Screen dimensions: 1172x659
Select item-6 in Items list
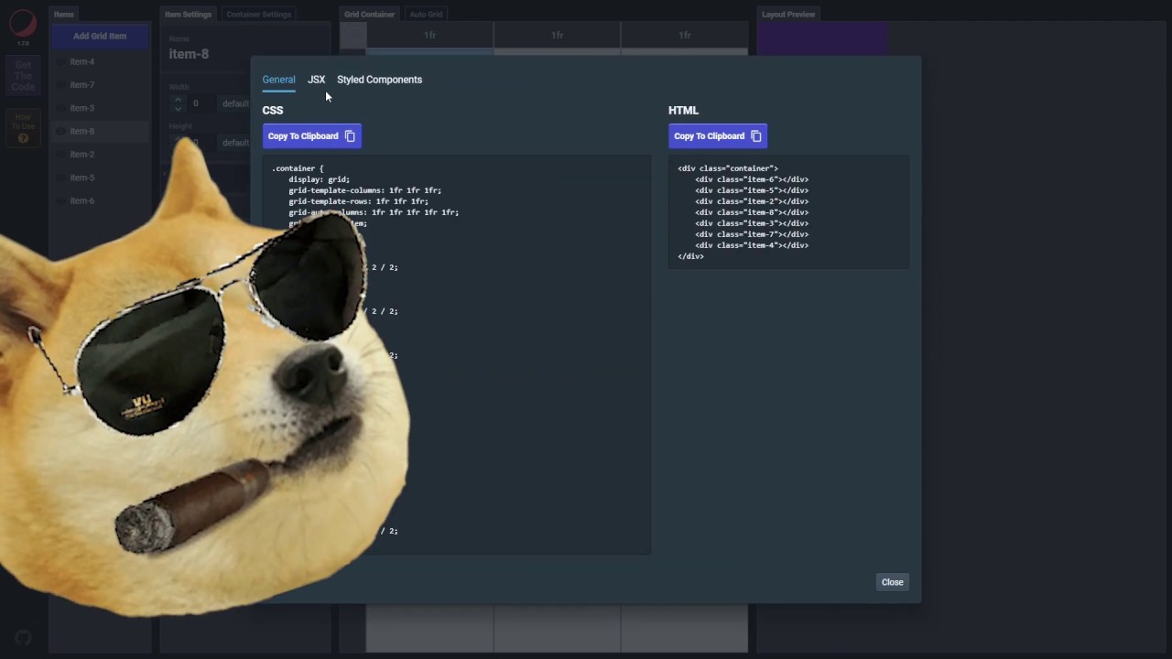(x=100, y=200)
